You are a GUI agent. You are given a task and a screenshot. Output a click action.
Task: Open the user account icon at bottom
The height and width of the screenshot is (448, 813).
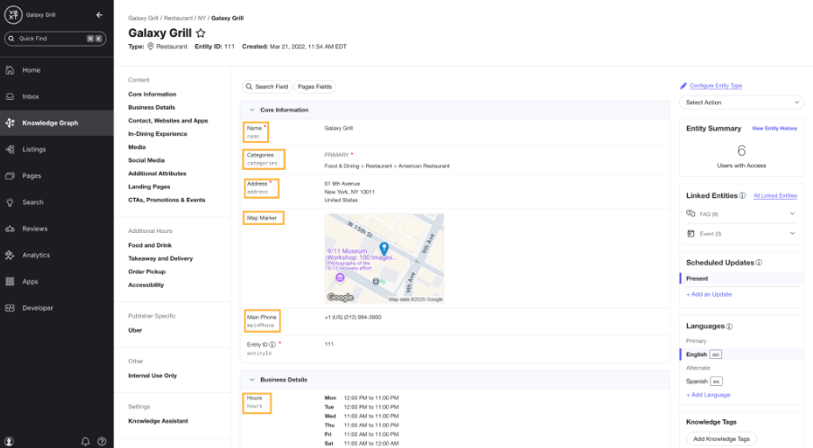click(9, 442)
